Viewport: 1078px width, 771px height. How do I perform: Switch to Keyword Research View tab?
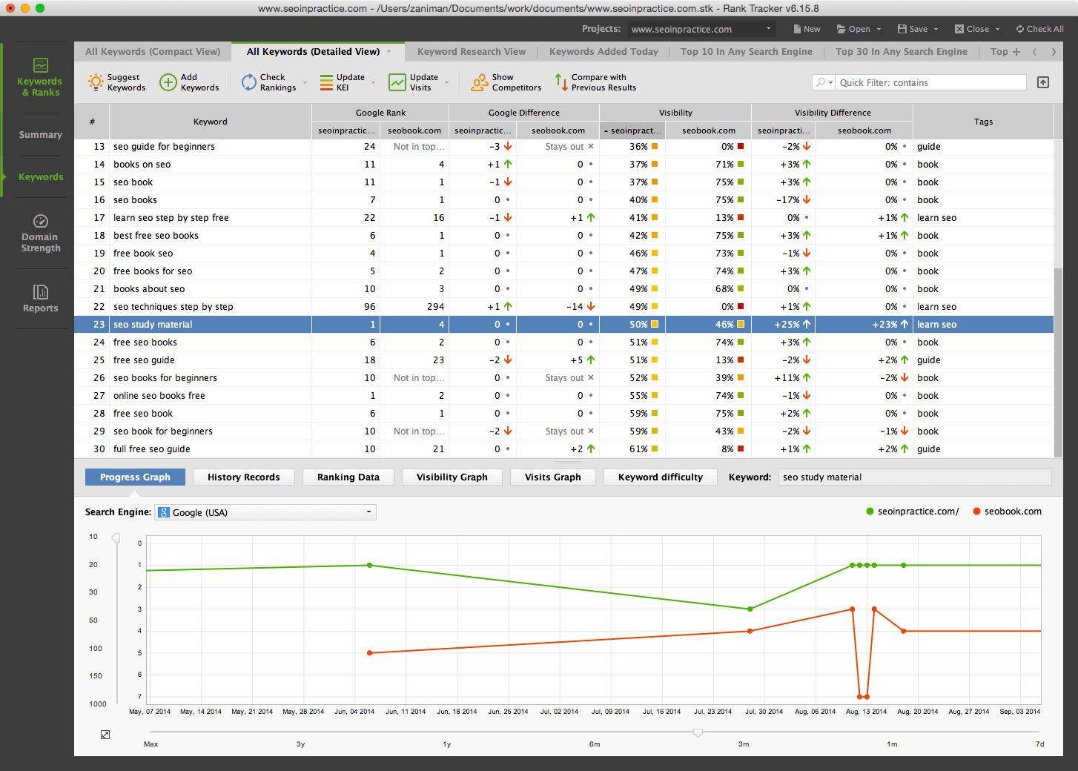471,52
